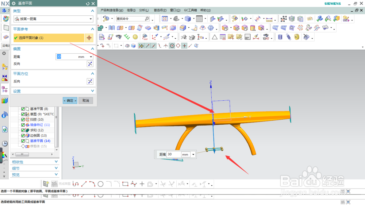Select the yellow sphere icon
Image resolution: width=365 pixels, height=205 pixels.
[x=135, y=37]
